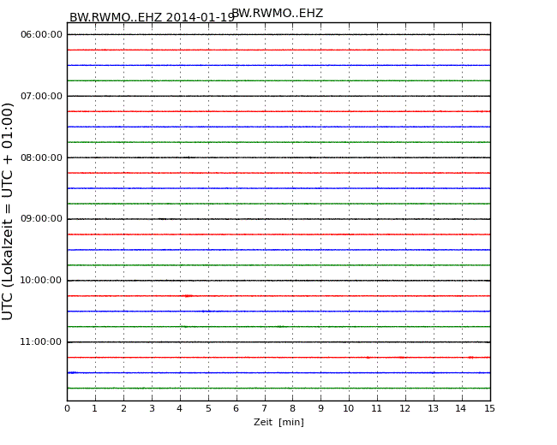Viewport: 557px width, 445px height.
Task: Click x-axis tick label 5
Action: 208,409
